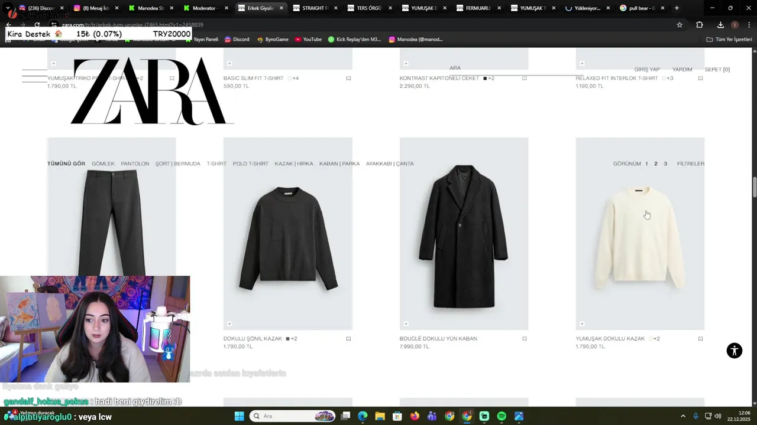Open the hamburger menu beside ZARA logo

(34, 76)
